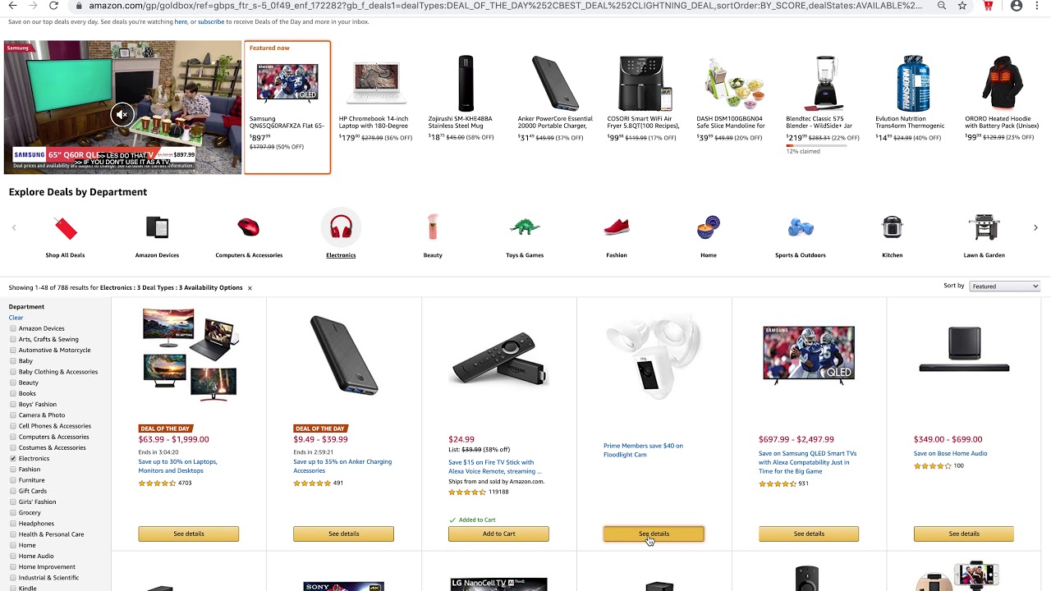Choose the Computers & Accessories mouse icon

point(248,227)
